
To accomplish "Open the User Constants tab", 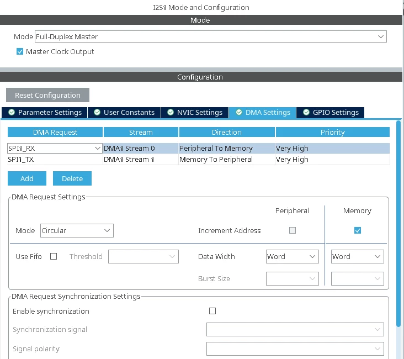I will (124, 113).
